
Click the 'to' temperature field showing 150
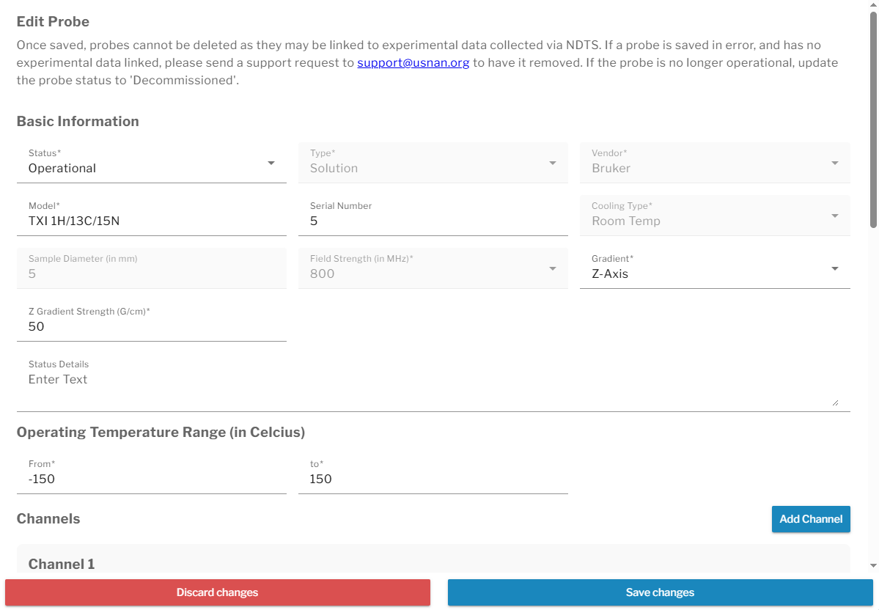click(x=433, y=473)
